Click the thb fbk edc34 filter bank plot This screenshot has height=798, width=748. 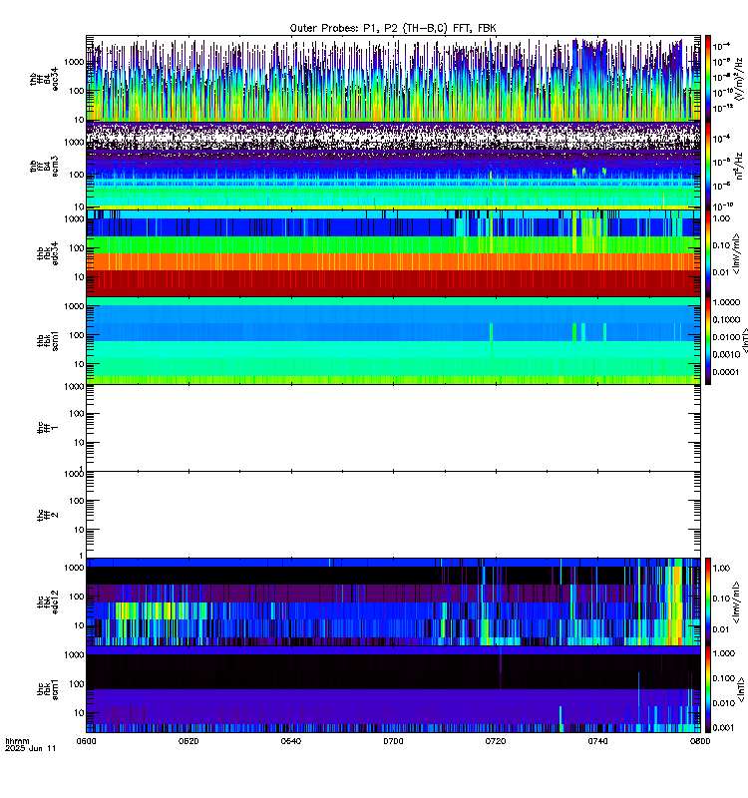click(x=393, y=253)
